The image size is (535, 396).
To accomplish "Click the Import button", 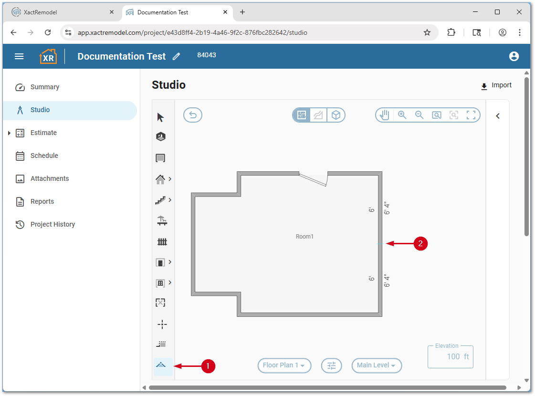I will (x=496, y=85).
